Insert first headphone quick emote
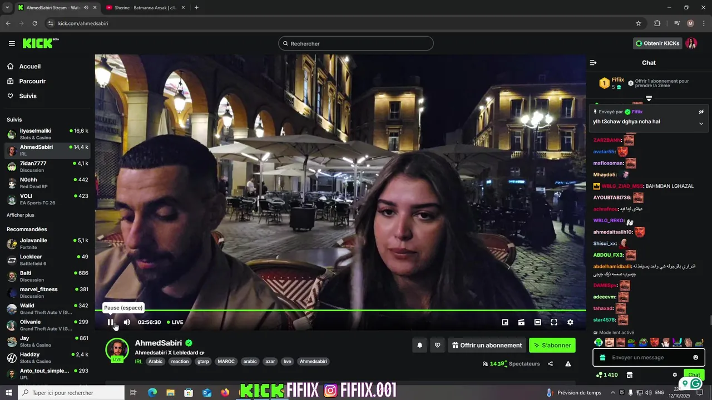 point(598,342)
